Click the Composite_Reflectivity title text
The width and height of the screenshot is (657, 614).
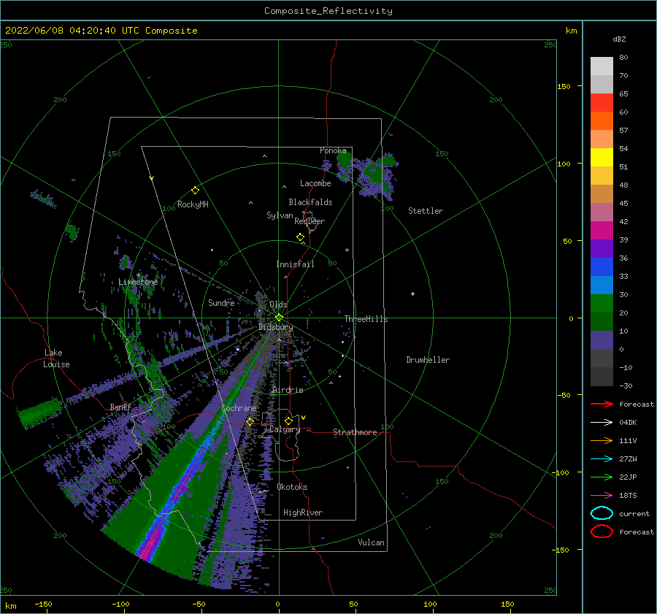tap(328, 11)
